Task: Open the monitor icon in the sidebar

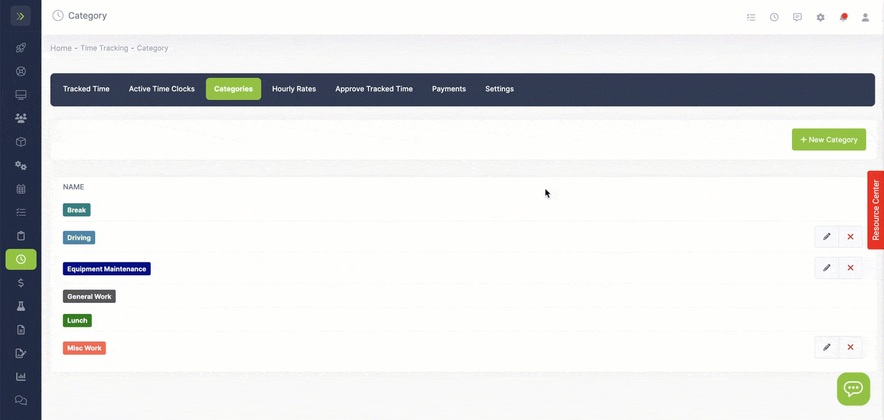Action: click(21, 95)
